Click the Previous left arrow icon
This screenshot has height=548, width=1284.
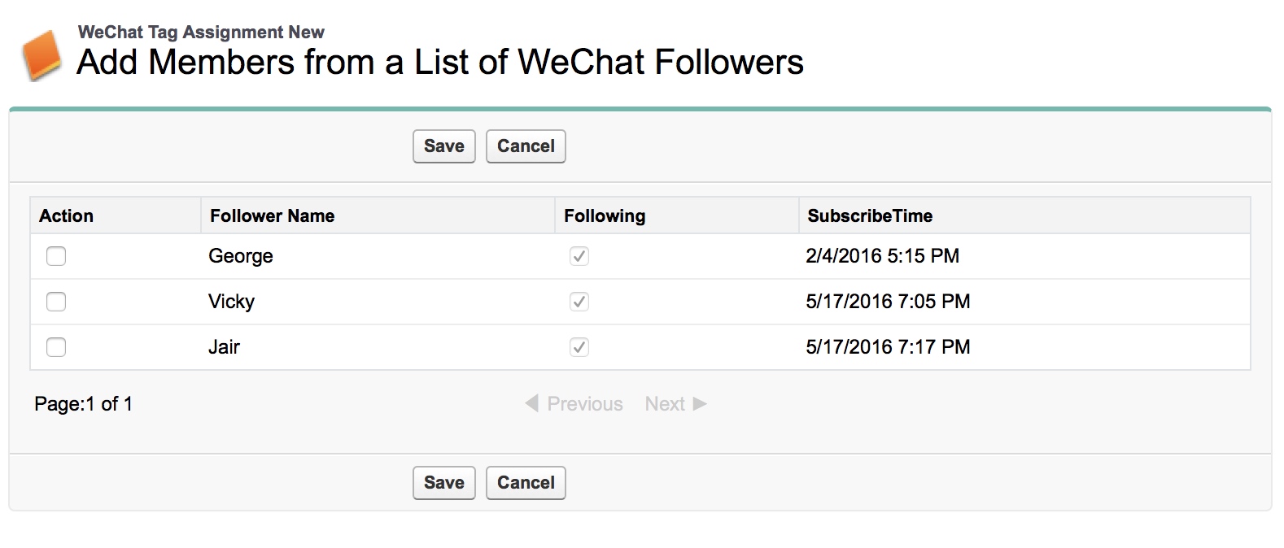532,403
